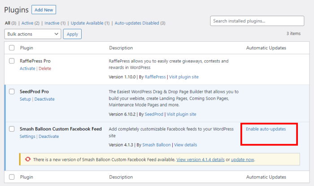Click the 3 items count text

(293, 34)
